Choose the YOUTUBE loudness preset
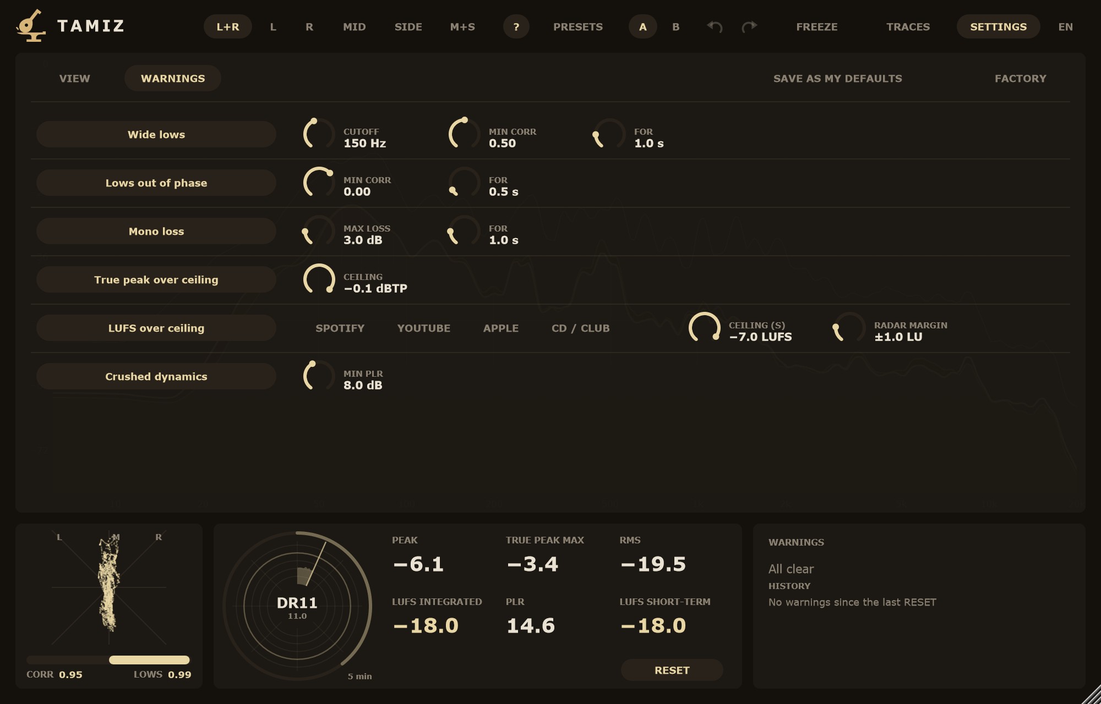The width and height of the screenshot is (1101, 704). 424,328
